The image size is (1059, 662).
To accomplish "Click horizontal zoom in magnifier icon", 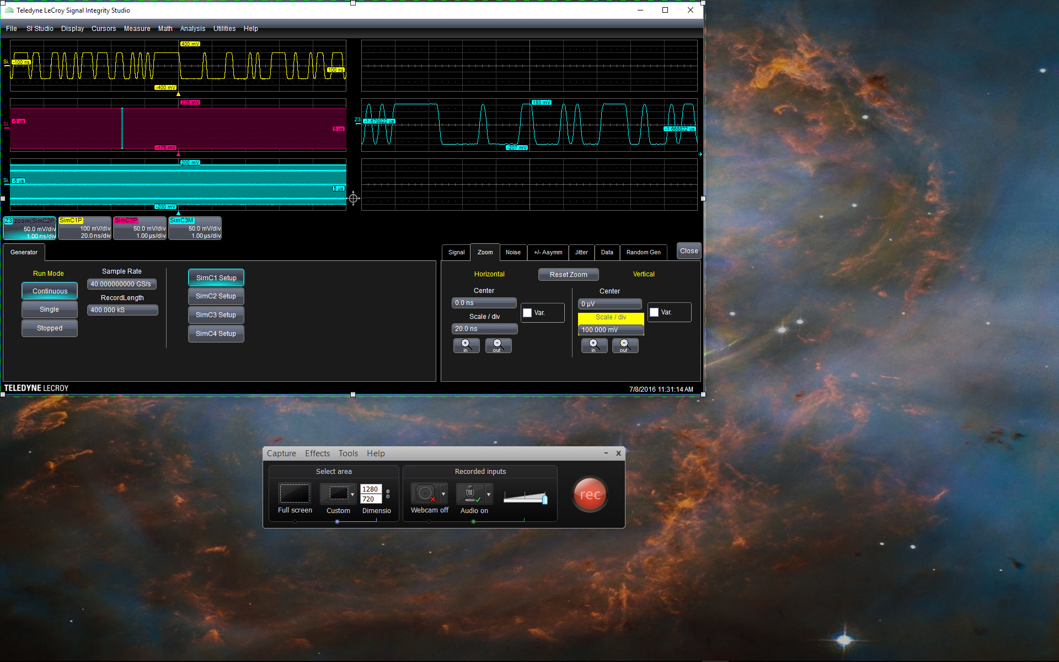I will click(466, 345).
